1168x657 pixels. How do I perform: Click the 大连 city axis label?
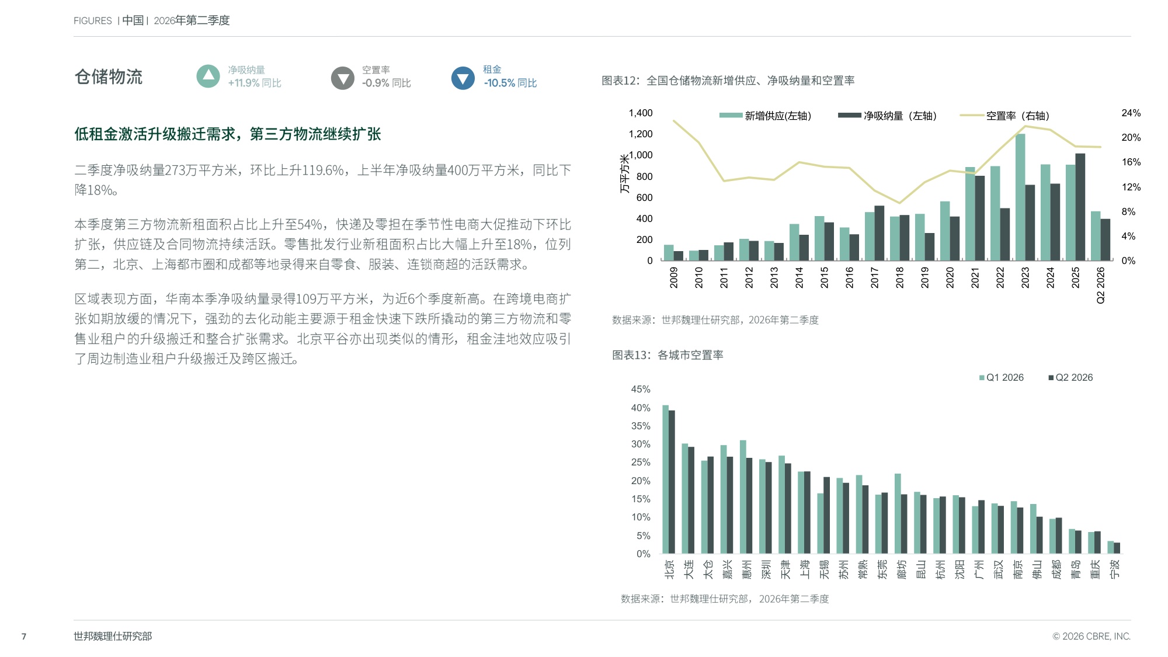(689, 569)
